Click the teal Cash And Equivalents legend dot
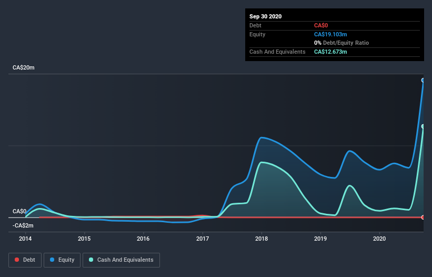This screenshot has width=432, height=277. click(91, 260)
